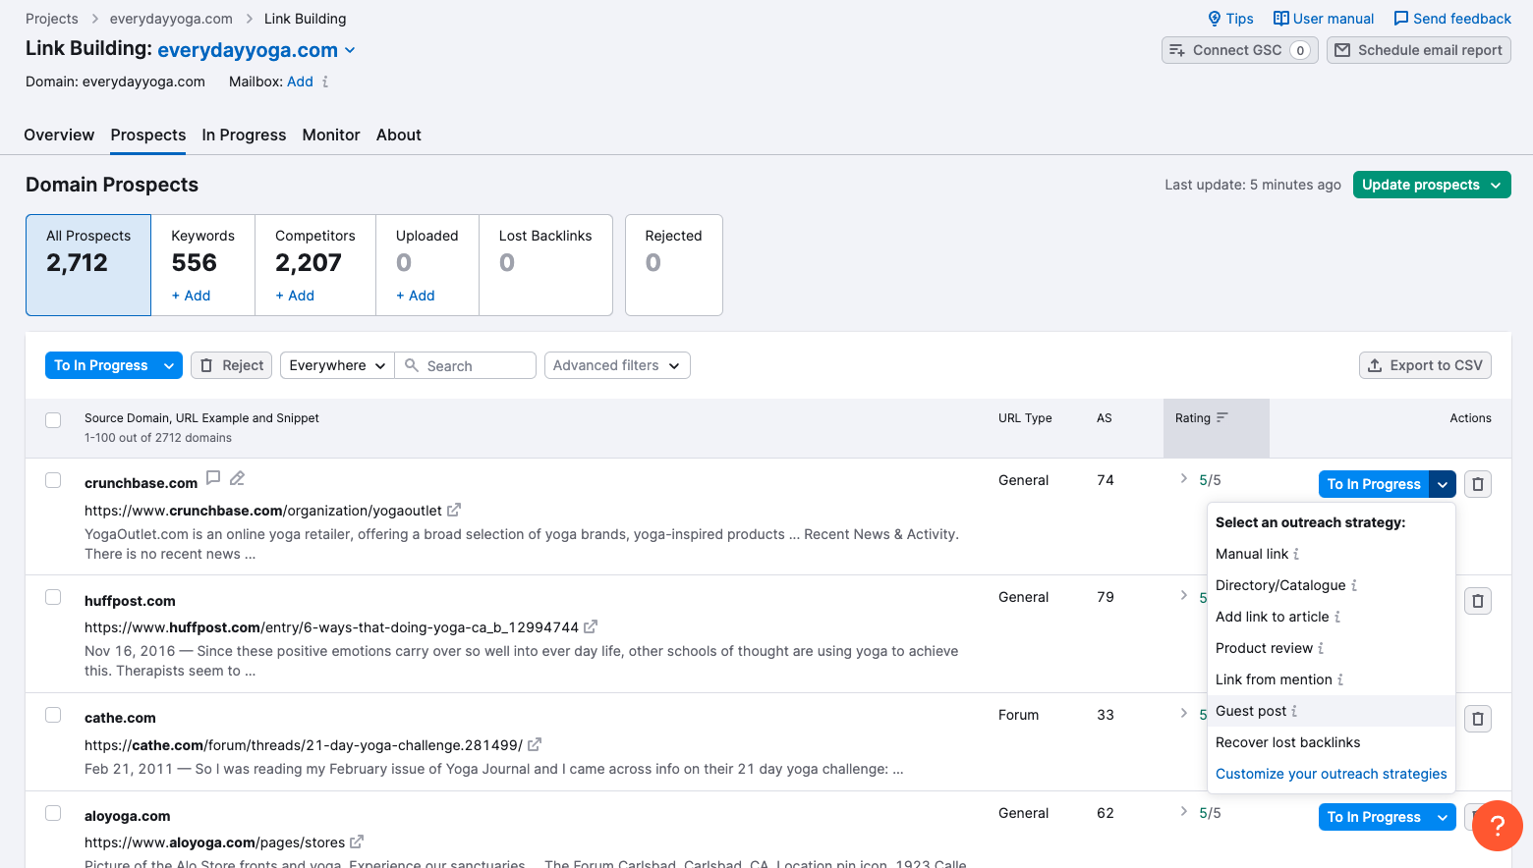Collapse crunchbase.com To In Progress dropdown arrow
The width and height of the screenshot is (1533, 868).
[x=1443, y=484]
